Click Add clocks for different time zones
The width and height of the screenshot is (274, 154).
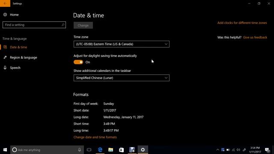[x=242, y=23]
